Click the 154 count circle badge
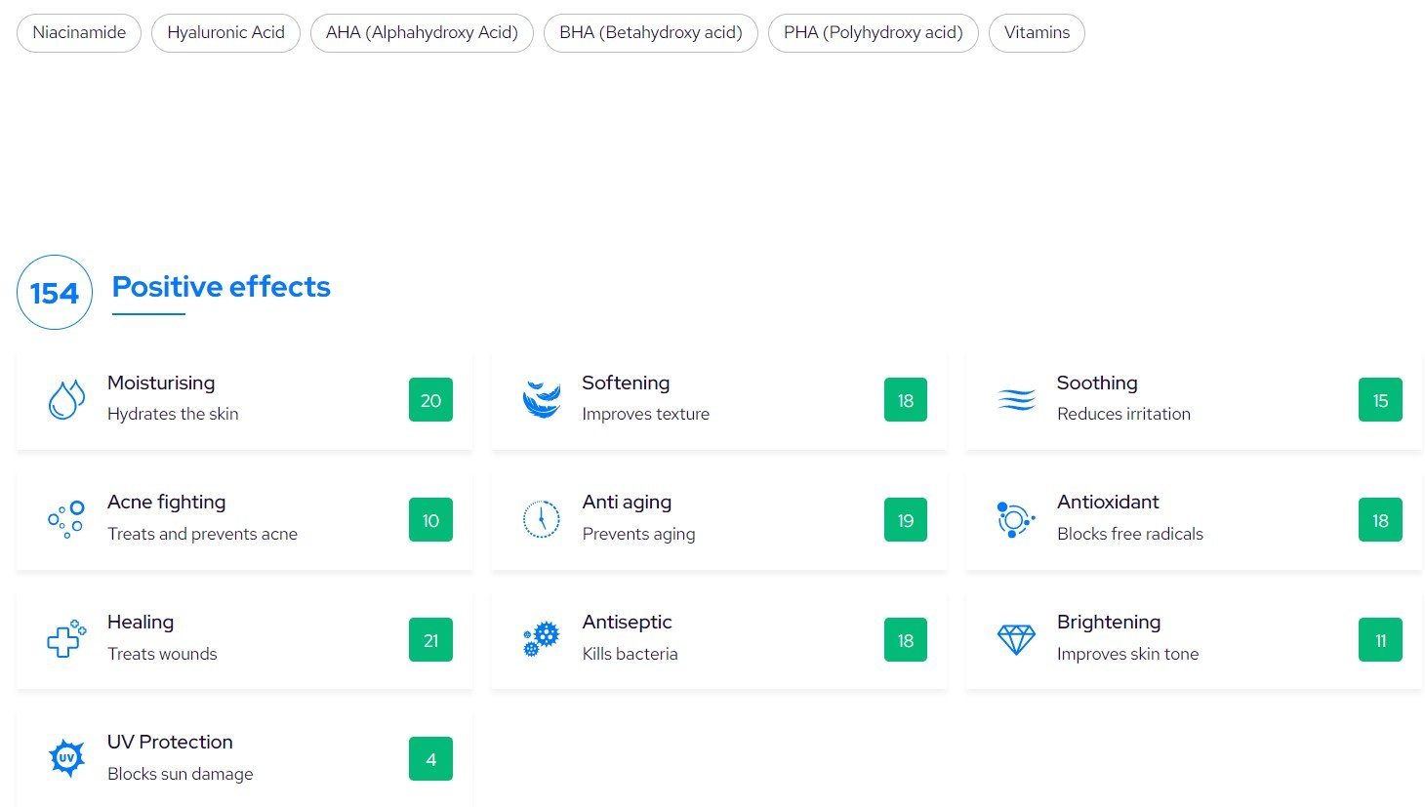Image resolution: width=1425 pixels, height=807 pixels. click(x=55, y=293)
